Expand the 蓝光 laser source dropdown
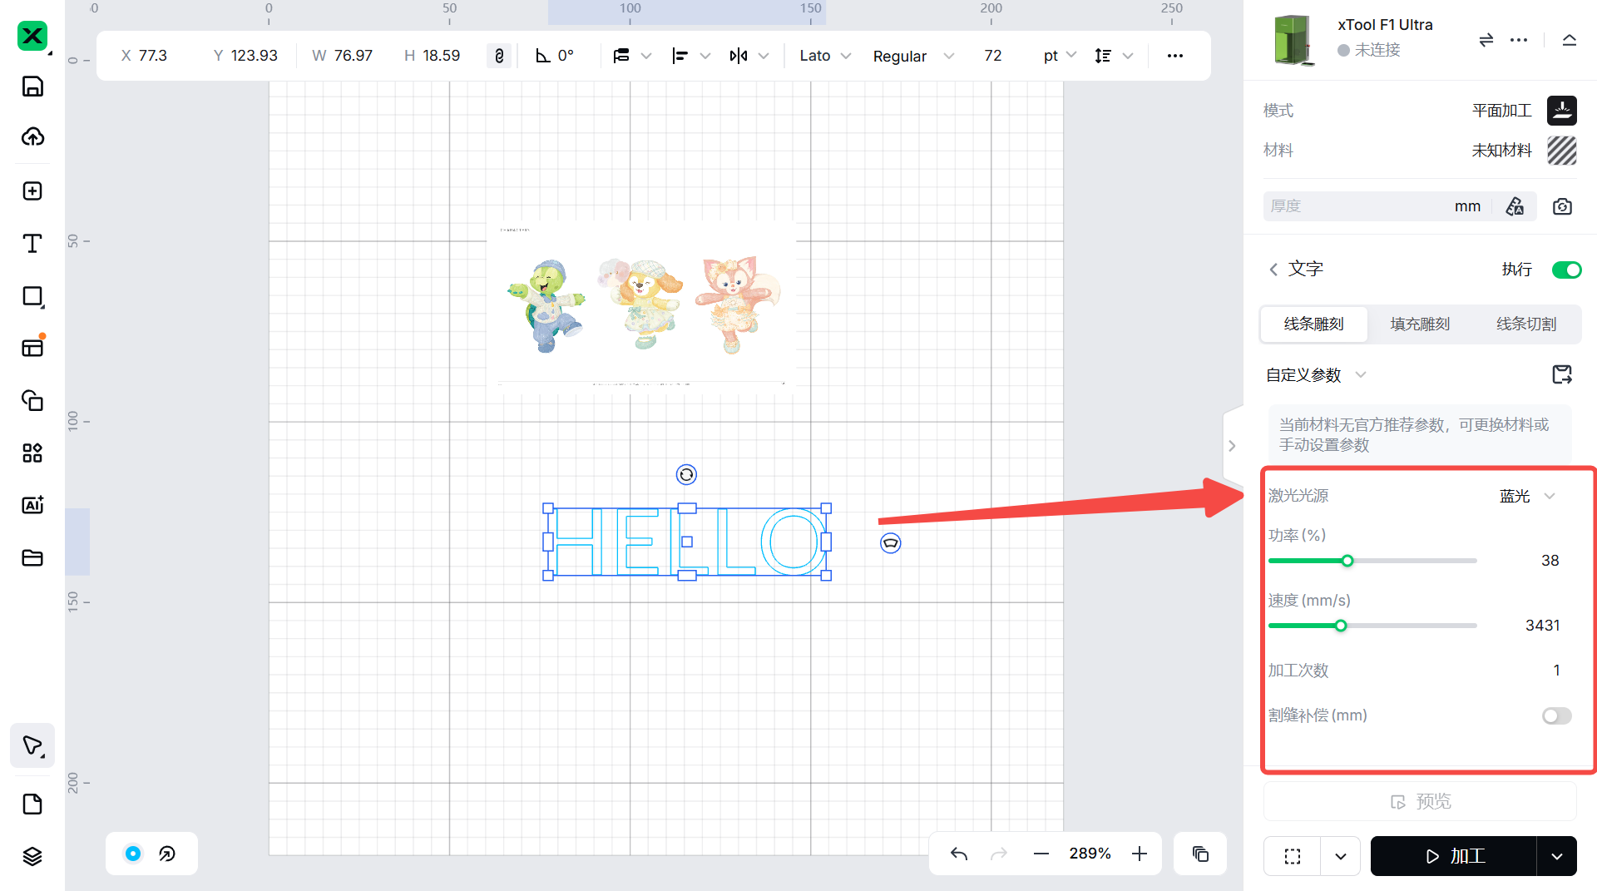1597x891 pixels. pyautogui.click(x=1527, y=496)
